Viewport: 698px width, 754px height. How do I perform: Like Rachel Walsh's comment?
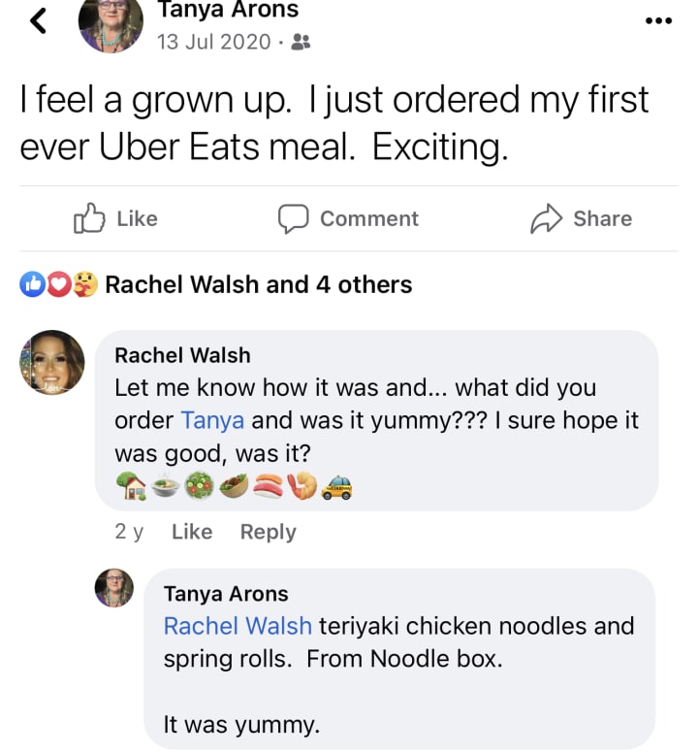tap(192, 532)
